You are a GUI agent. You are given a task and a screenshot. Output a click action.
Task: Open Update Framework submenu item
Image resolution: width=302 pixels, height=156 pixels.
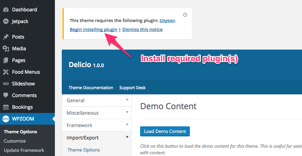[24, 150]
